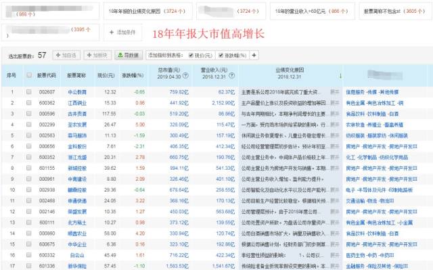This screenshot has width=433, height=270.
Task: Open the 森马服饰 stock link
Action: coord(77,135)
